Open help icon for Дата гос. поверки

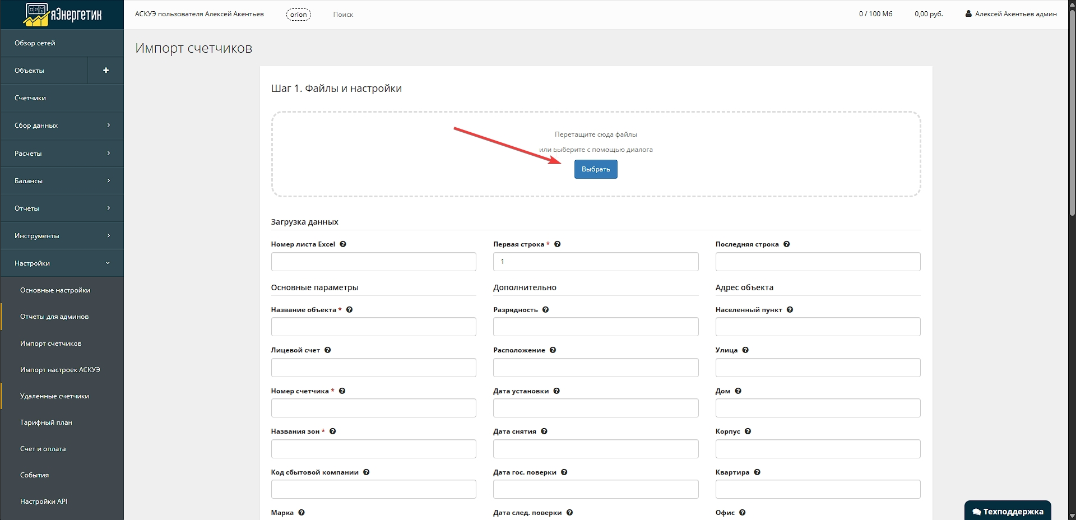point(564,472)
